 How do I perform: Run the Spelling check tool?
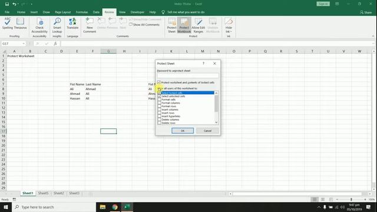(x=8, y=24)
